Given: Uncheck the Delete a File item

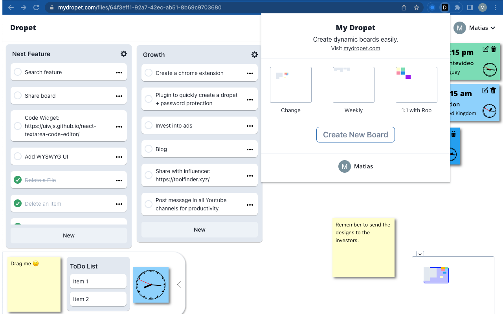Looking at the screenshot, I should pos(18,180).
